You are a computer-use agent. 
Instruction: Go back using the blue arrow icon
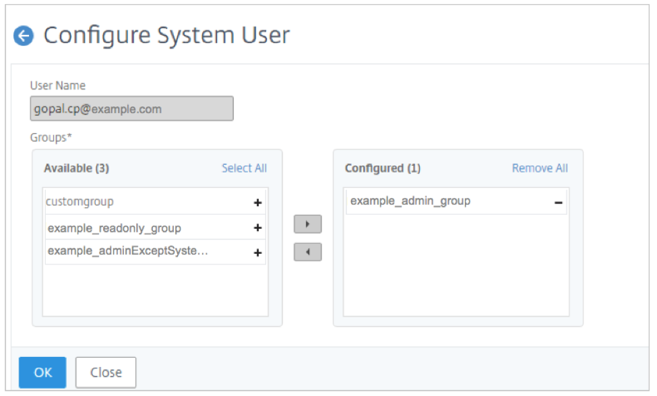(x=24, y=36)
